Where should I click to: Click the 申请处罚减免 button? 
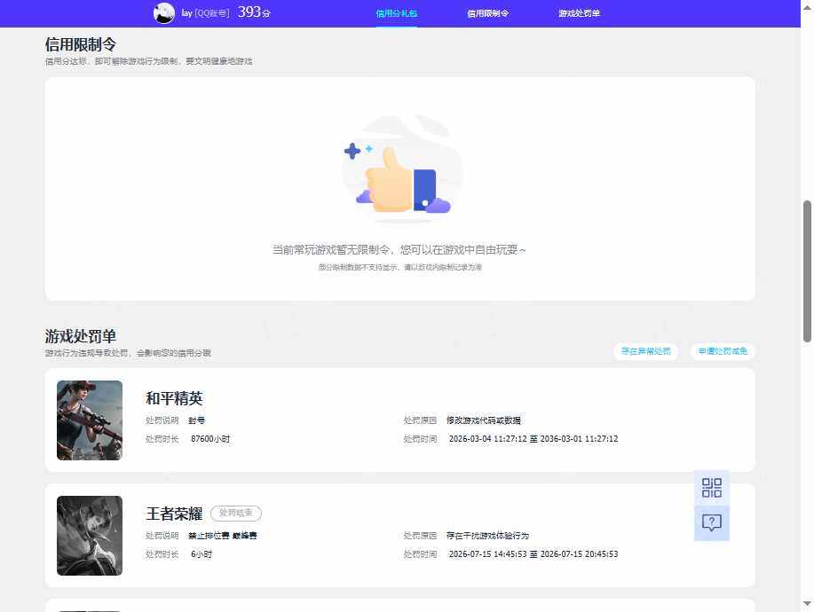pos(723,351)
